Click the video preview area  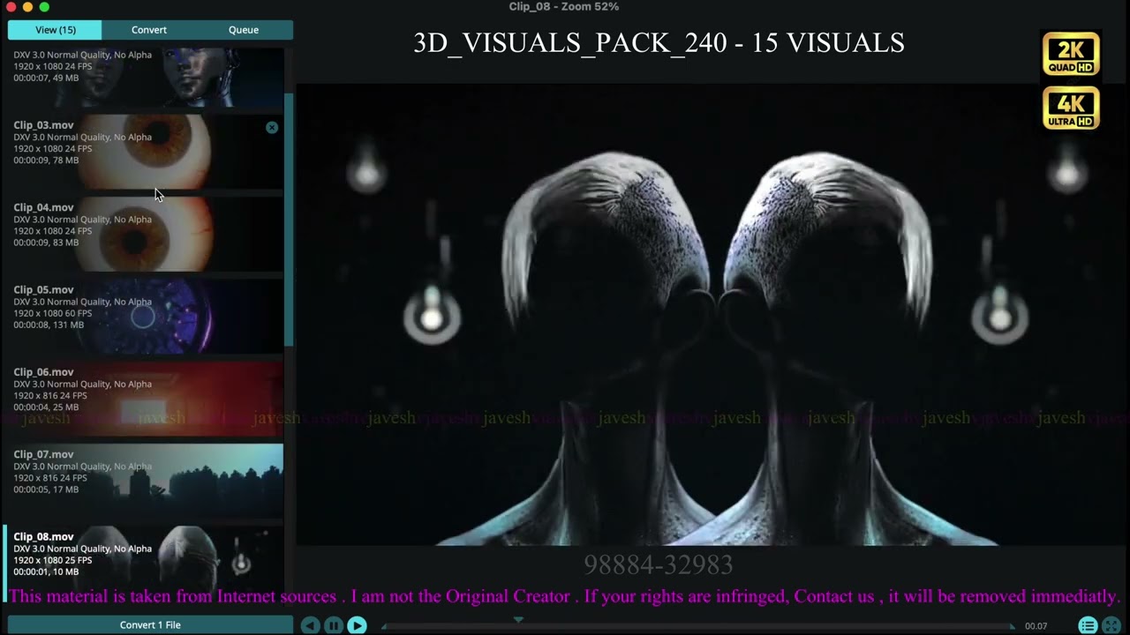pos(712,315)
